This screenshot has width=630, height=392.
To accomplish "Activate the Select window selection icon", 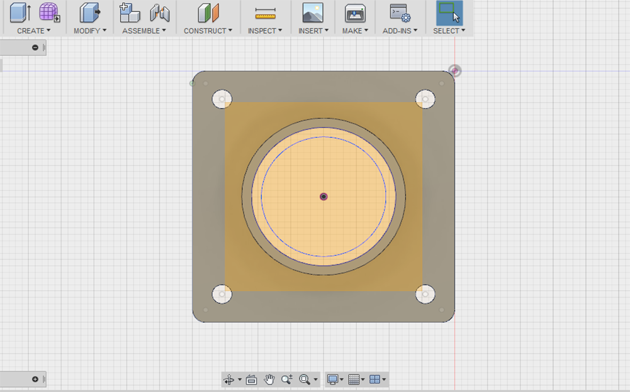I will [449, 13].
